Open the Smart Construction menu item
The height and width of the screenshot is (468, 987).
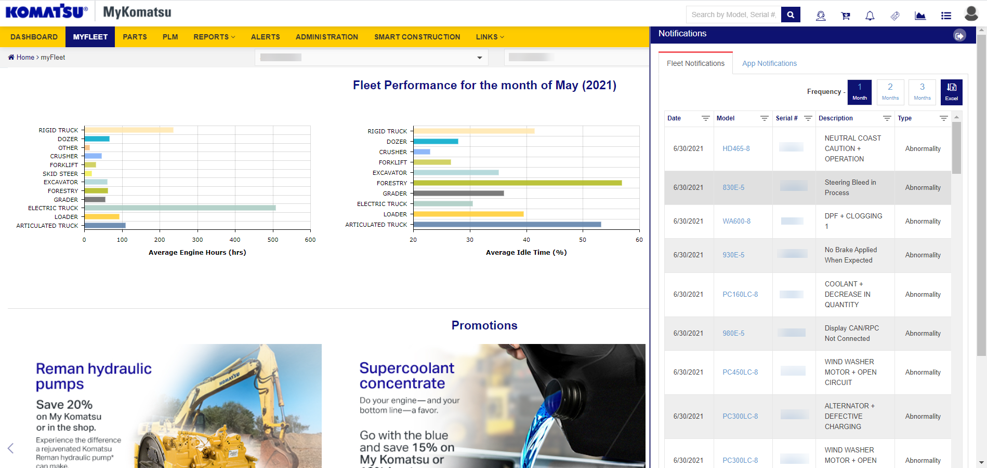(x=417, y=37)
